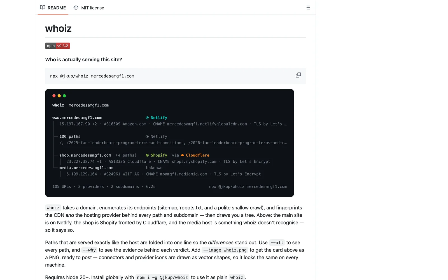Click the scales icon beside MIT license

76,8
